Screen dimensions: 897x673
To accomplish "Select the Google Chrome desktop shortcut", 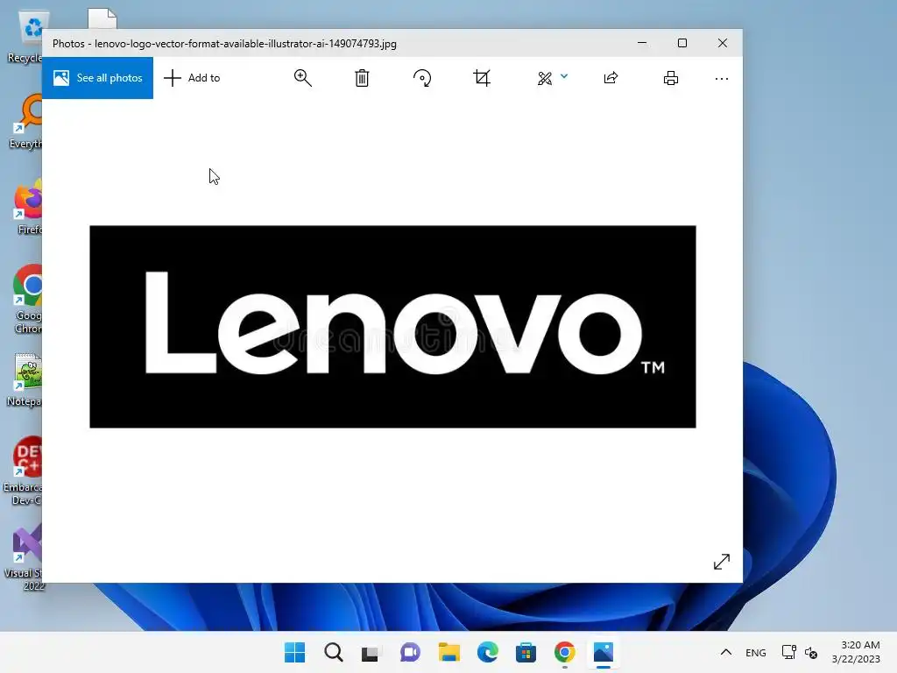I will [26, 300].
